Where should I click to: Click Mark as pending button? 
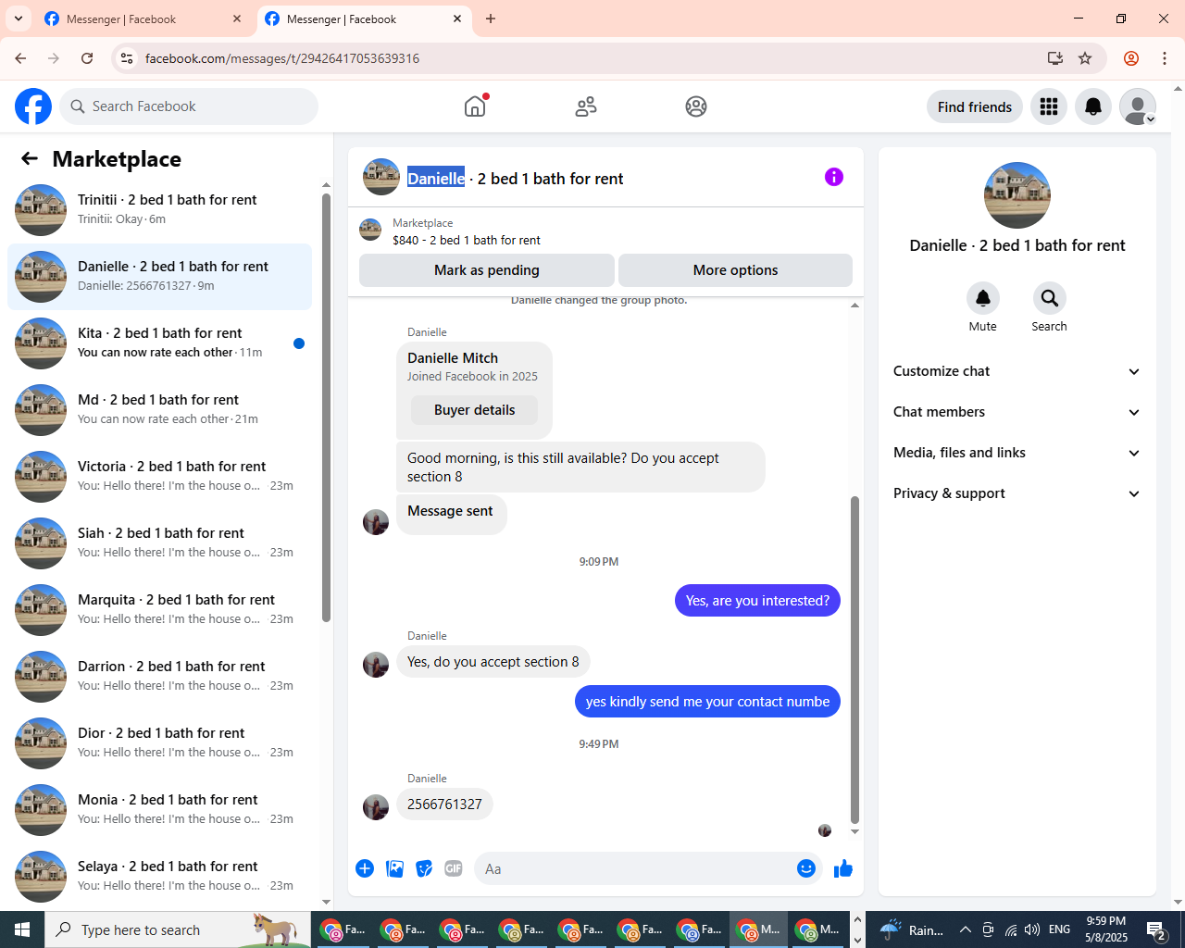(x=487, y=270)
